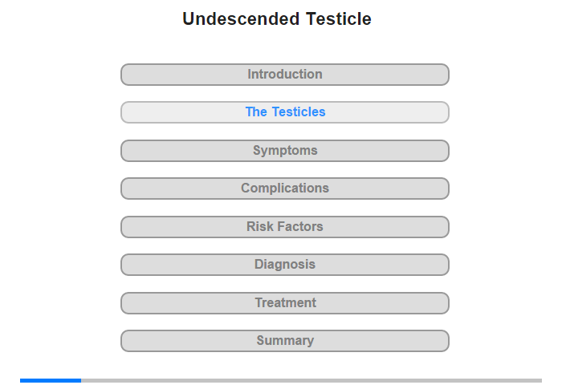Screen dimensions: 562x385
Task: Click the Risk Factors button
Action: coord(285,227)
